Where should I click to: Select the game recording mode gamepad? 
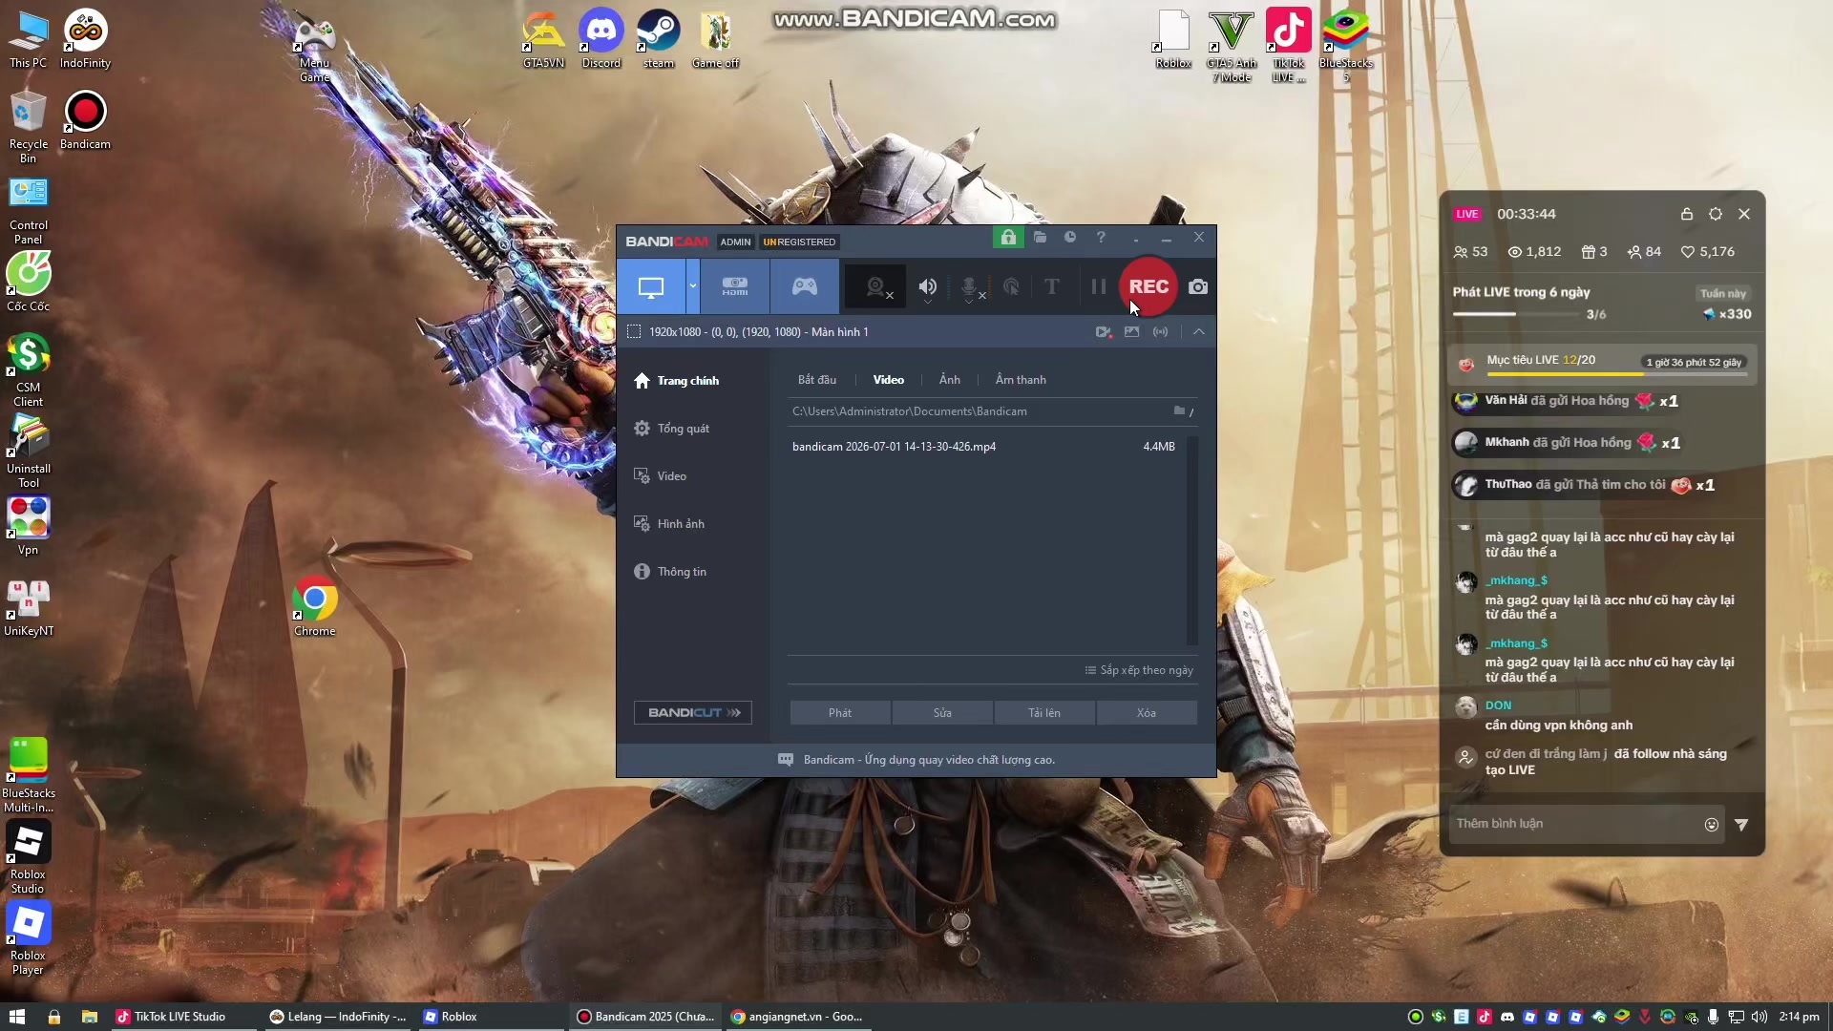(805, 286)
